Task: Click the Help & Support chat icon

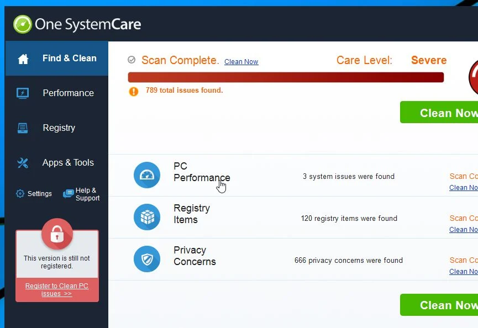Action: coord(69,193)
